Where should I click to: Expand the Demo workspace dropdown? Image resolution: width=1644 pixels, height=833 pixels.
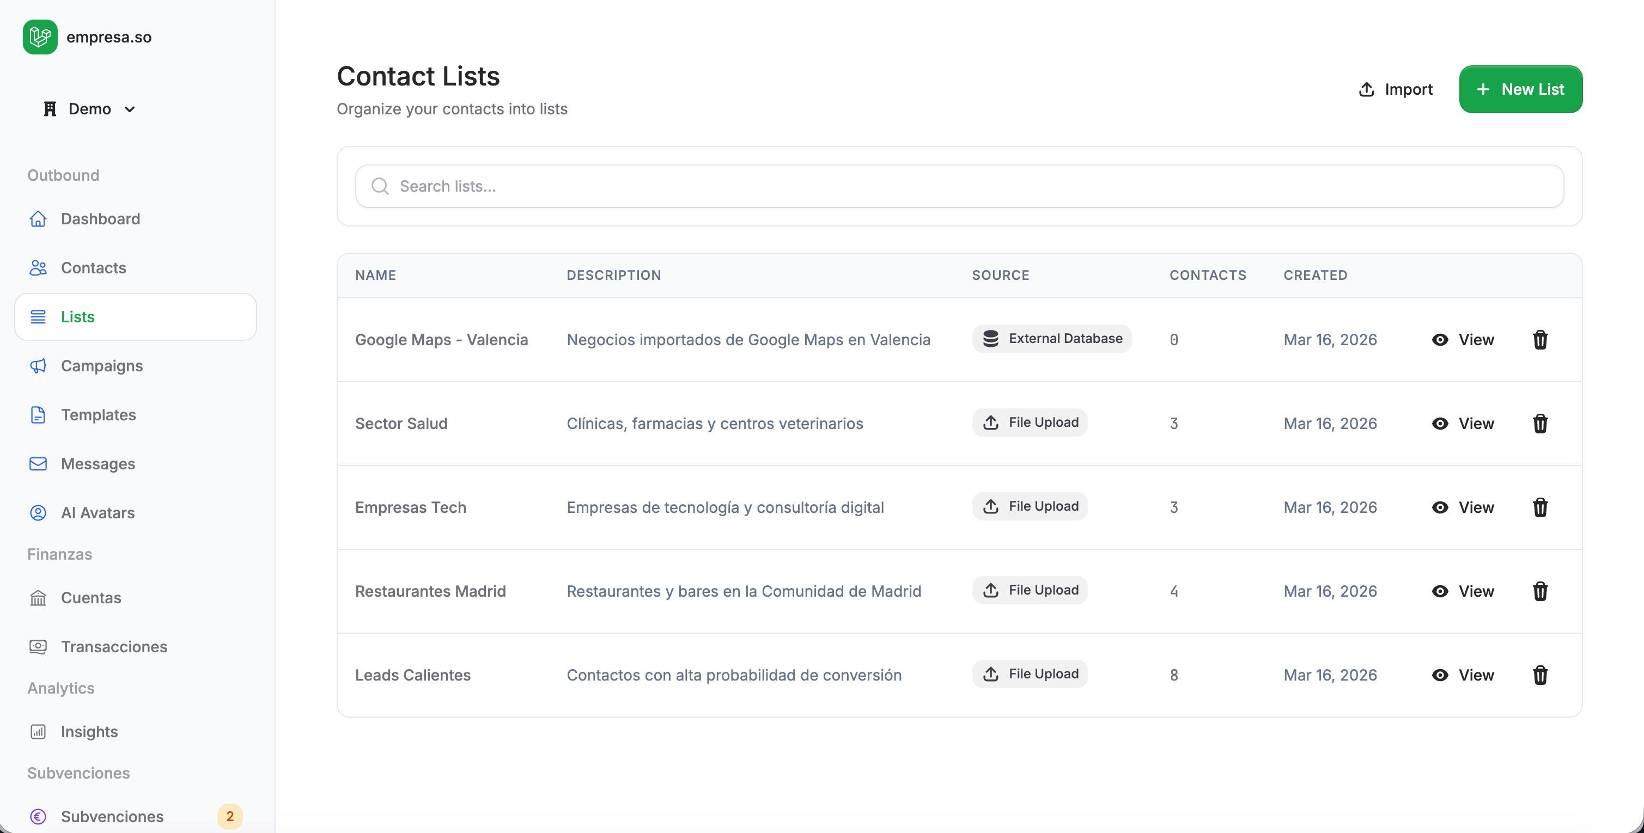pyautogui.click(x=89, y=109)
